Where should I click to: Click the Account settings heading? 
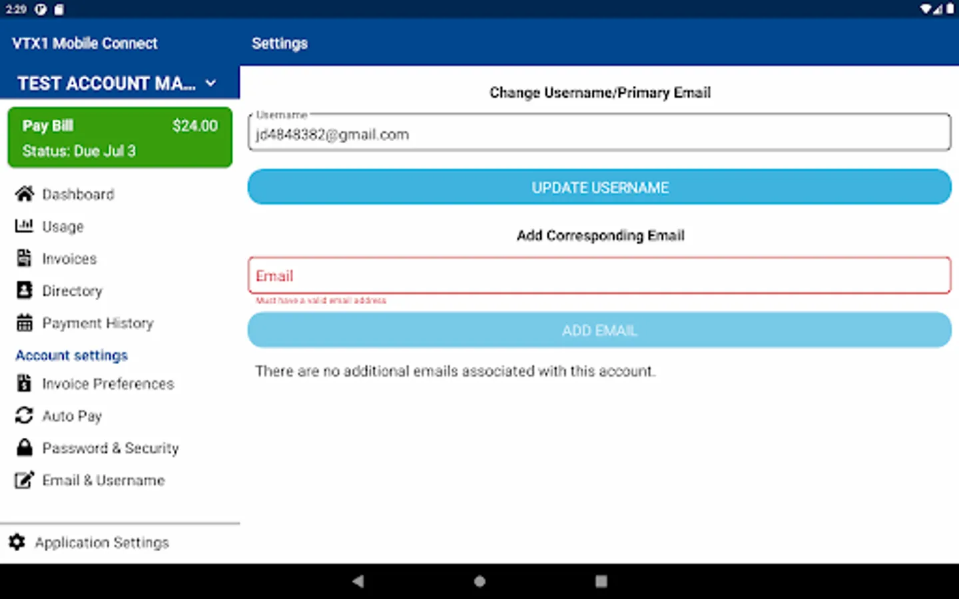pyautogui.click(x=71, y=355)
